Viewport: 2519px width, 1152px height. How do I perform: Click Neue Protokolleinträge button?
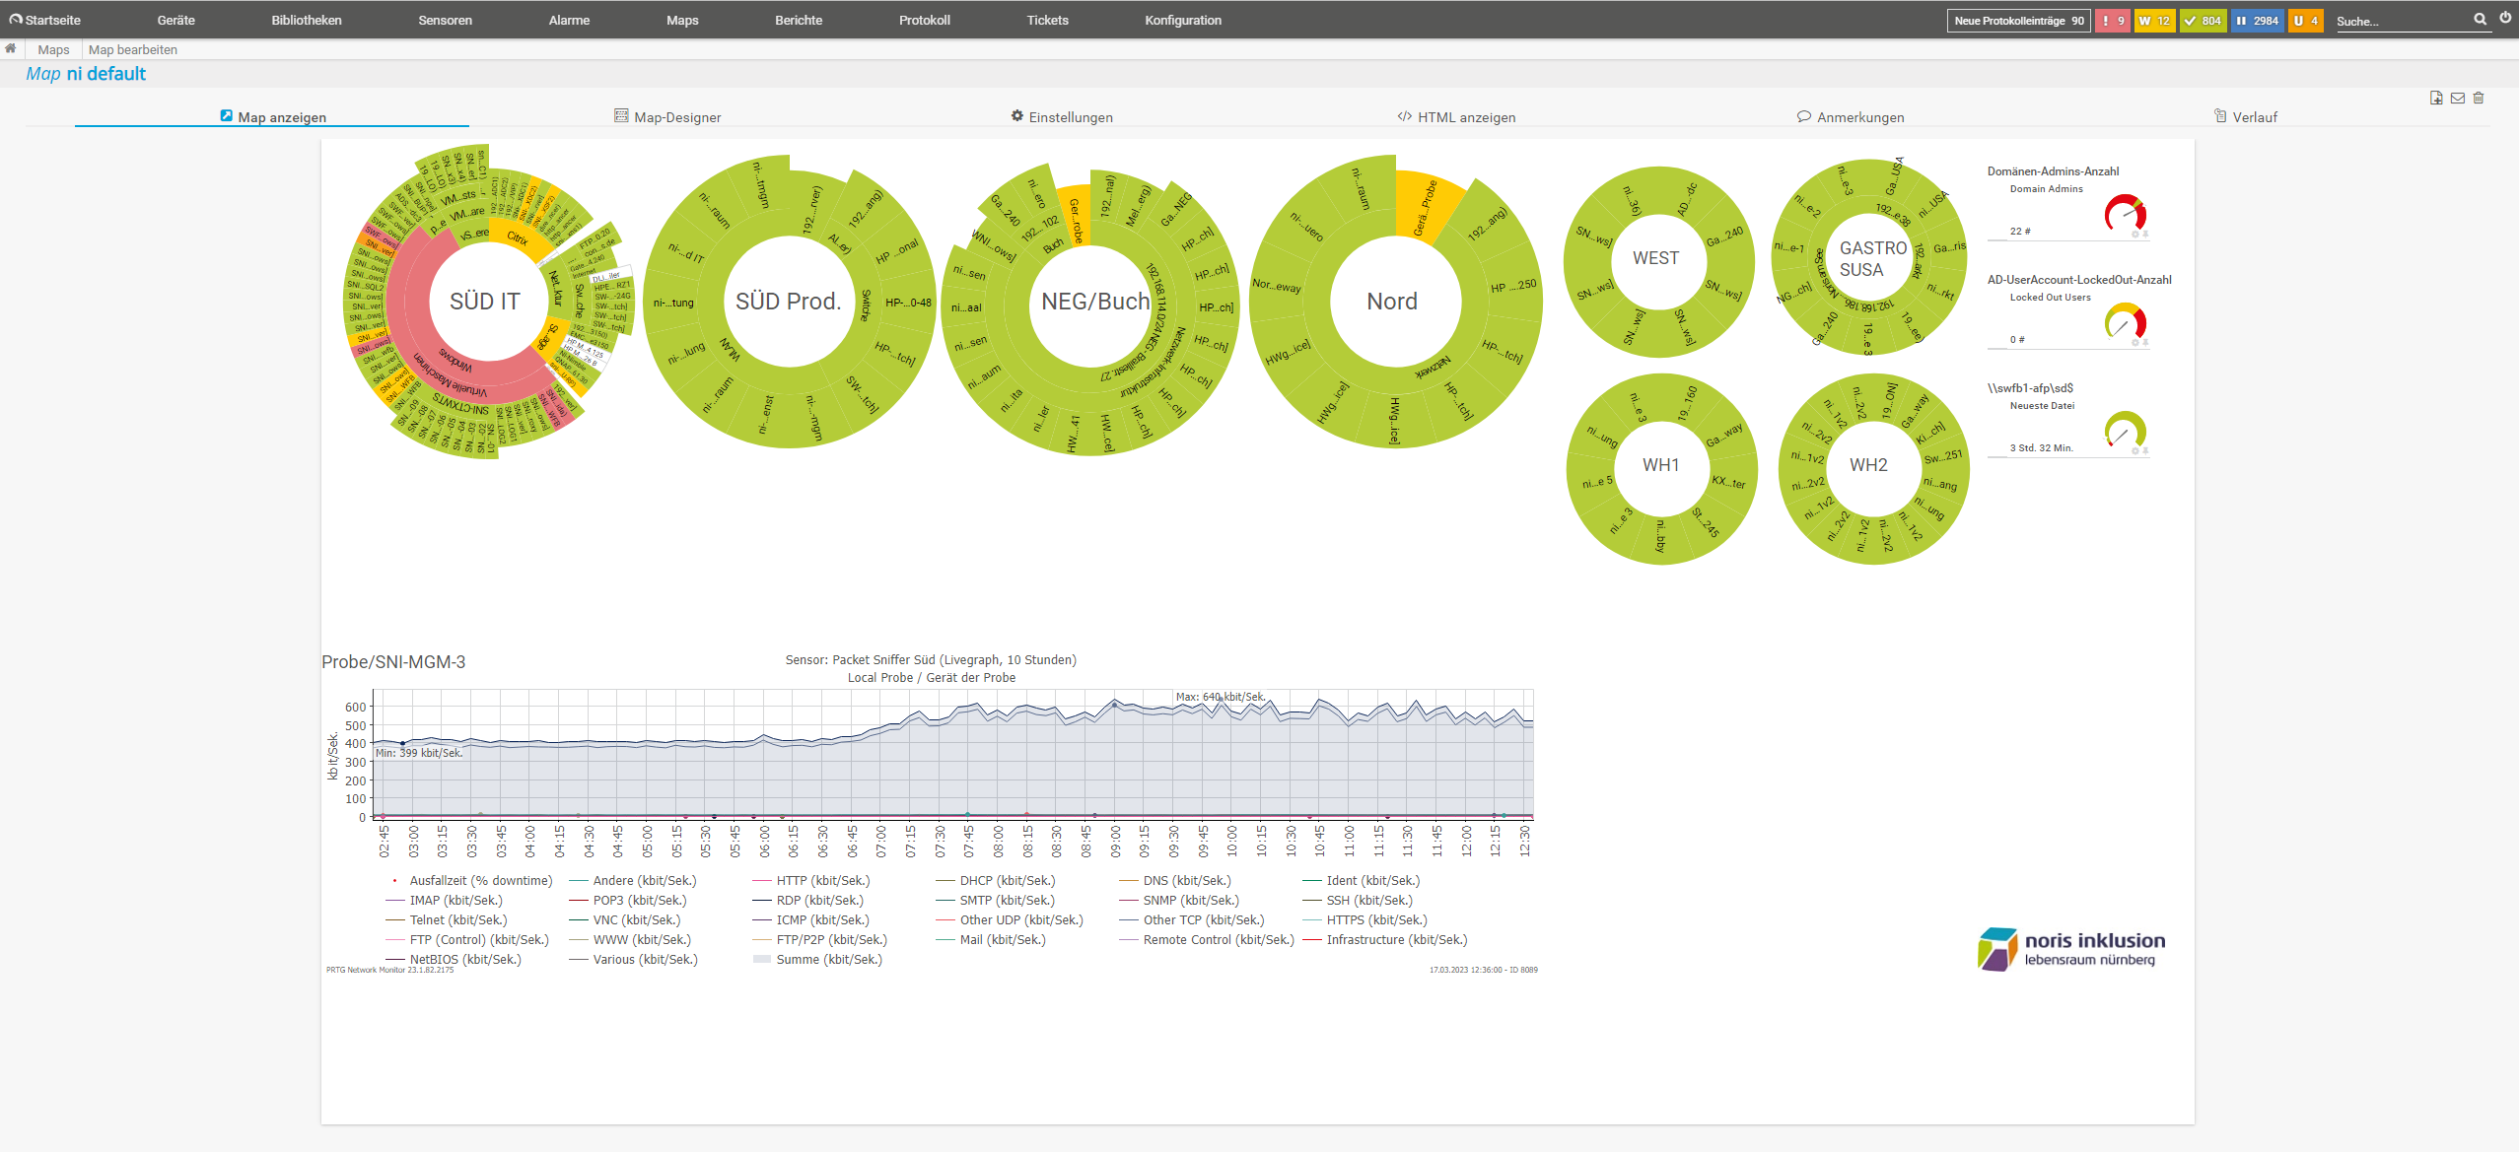coord(2018,21)
